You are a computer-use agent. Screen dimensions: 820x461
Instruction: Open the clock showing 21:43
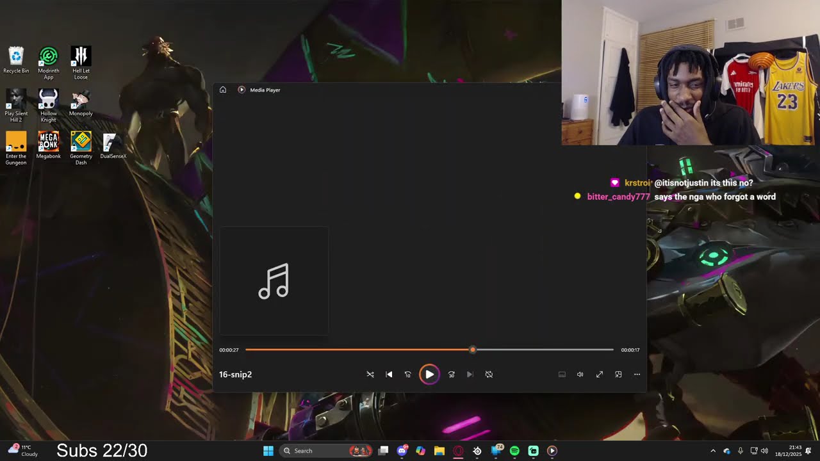(x=788, y=451)
